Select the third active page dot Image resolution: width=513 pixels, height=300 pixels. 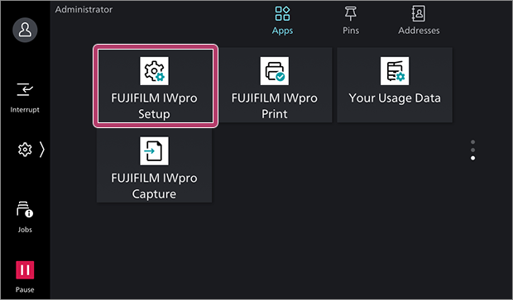point(472,158)
